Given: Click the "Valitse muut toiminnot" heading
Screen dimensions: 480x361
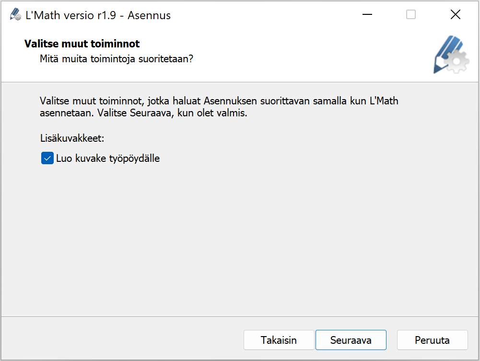Looking at the screenshot, I should pos(82,44).
